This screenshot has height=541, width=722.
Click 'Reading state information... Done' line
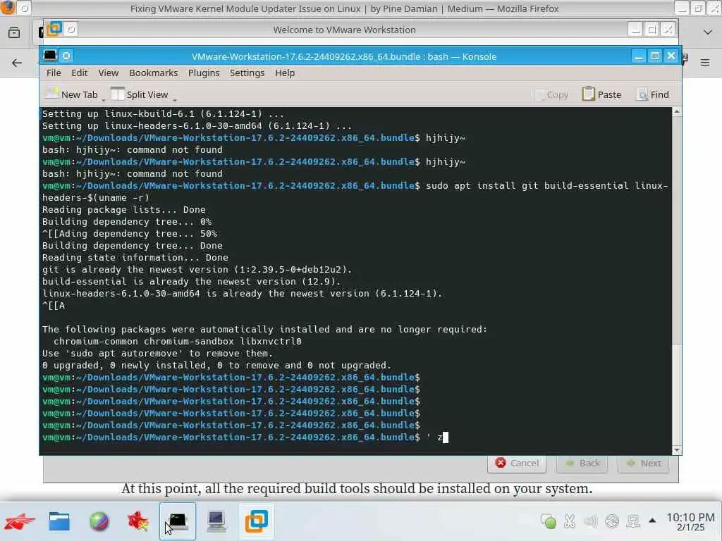[135, 258]
